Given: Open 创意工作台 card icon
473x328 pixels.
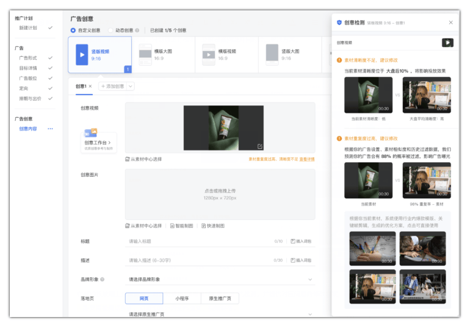Looking at the screenshot, I should point(90,132).
